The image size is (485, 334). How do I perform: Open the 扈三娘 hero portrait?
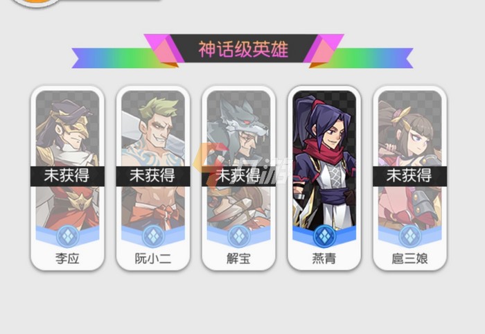pos(410,161)
